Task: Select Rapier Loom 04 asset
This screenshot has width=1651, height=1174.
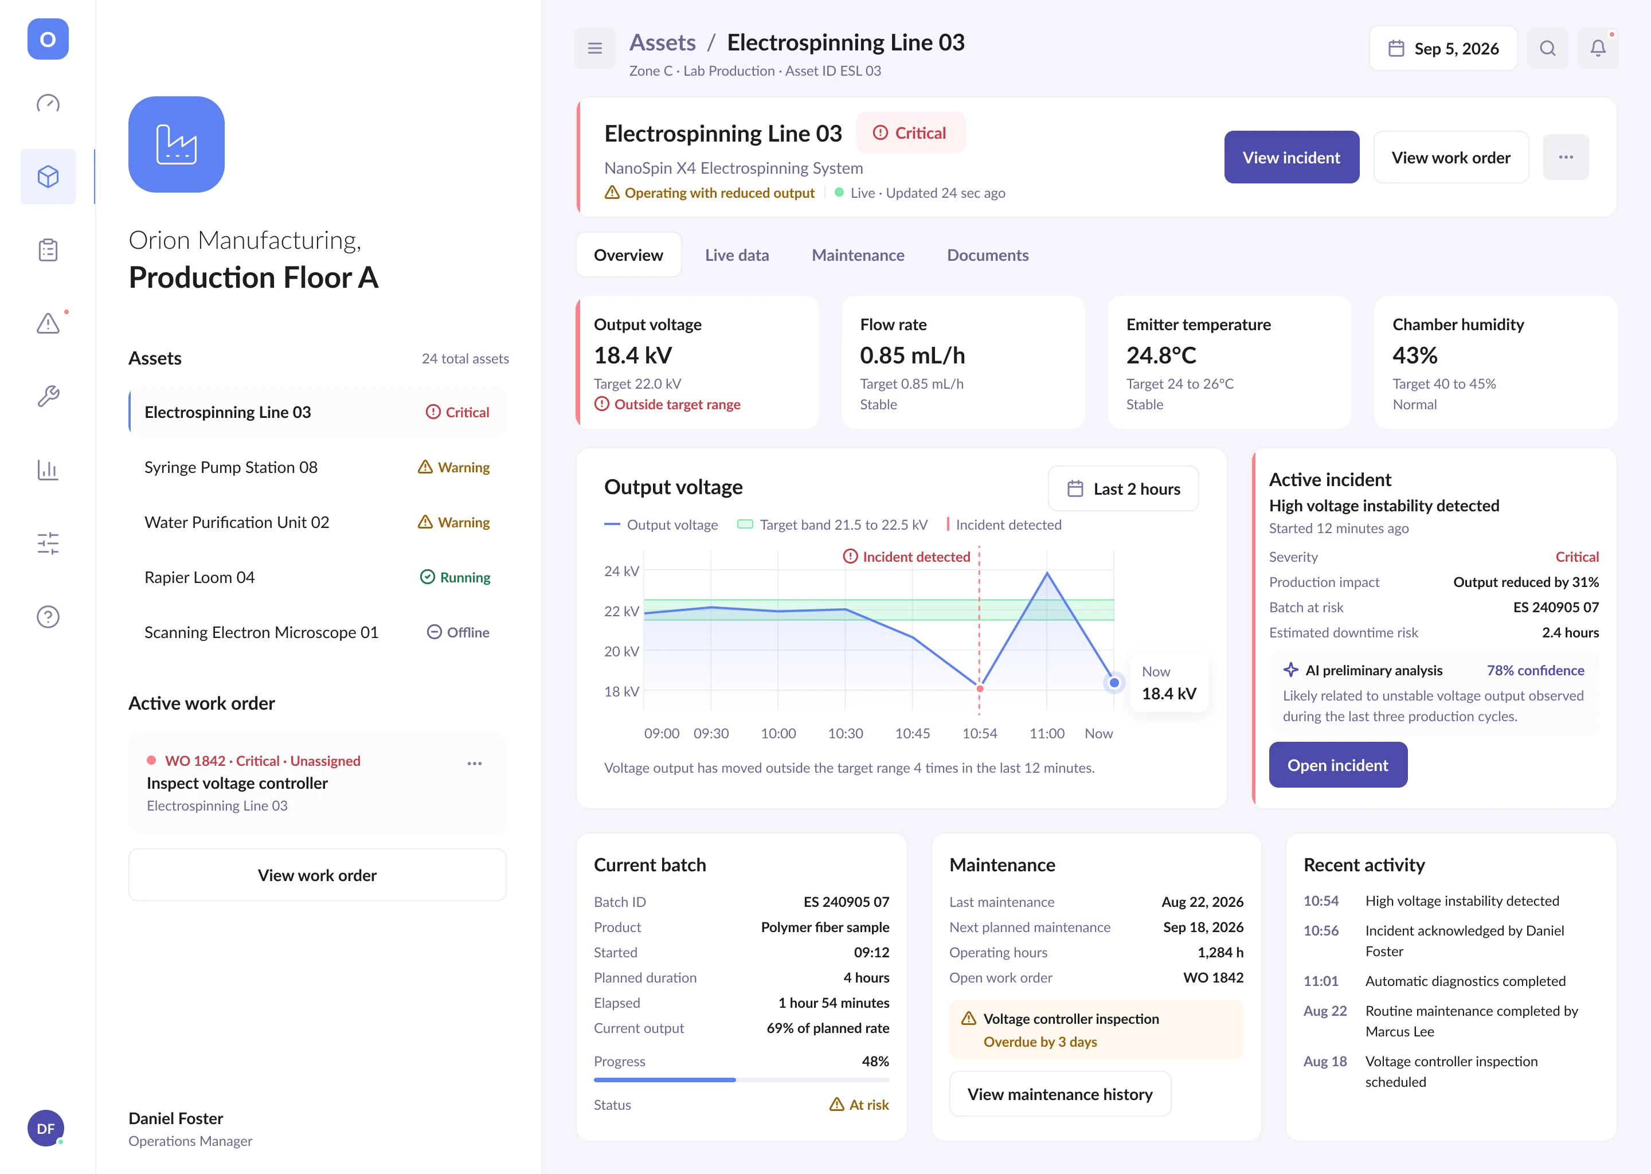Action: [x=318, y=577]
